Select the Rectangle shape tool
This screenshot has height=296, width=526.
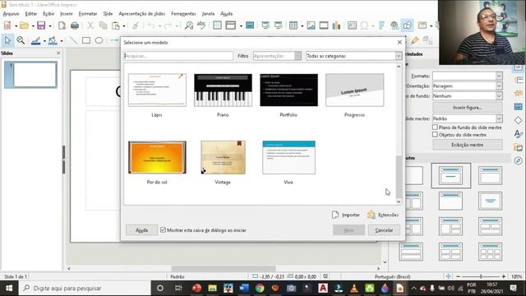point(86,40)
